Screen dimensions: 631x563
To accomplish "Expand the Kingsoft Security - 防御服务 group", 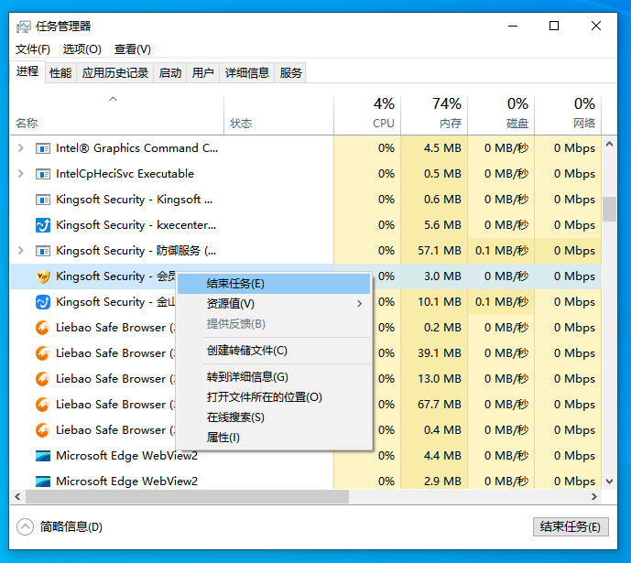I will [x=20, y=251].
